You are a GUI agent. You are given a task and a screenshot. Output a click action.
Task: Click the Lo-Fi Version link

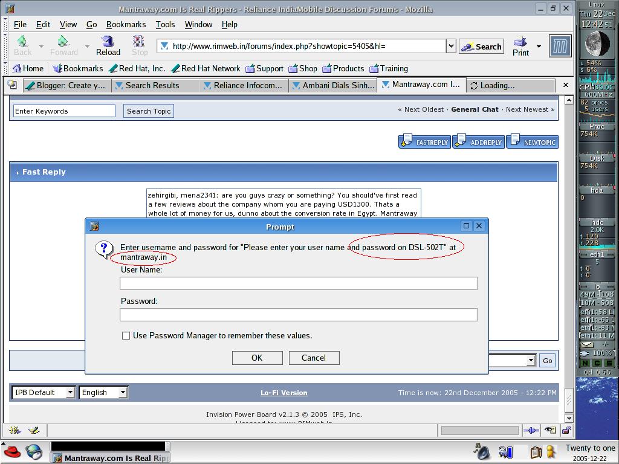coord(284,393)
